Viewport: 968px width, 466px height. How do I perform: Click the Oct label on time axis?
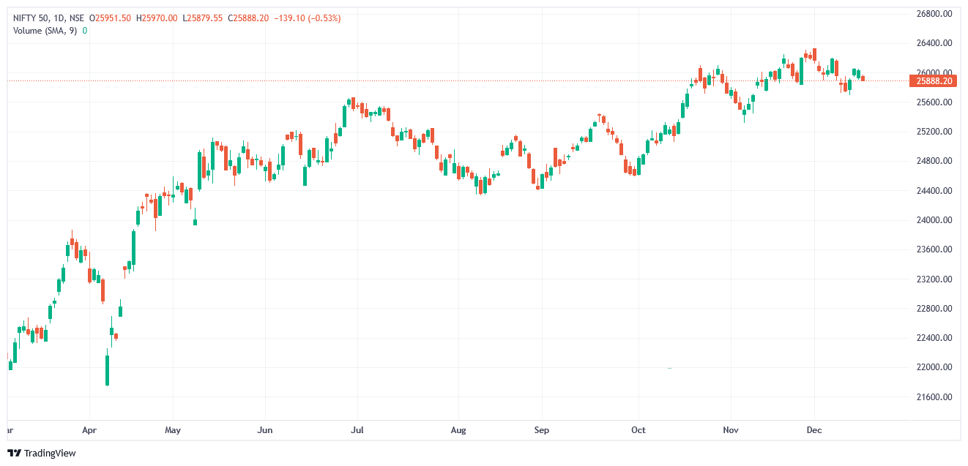coord(638,430)
